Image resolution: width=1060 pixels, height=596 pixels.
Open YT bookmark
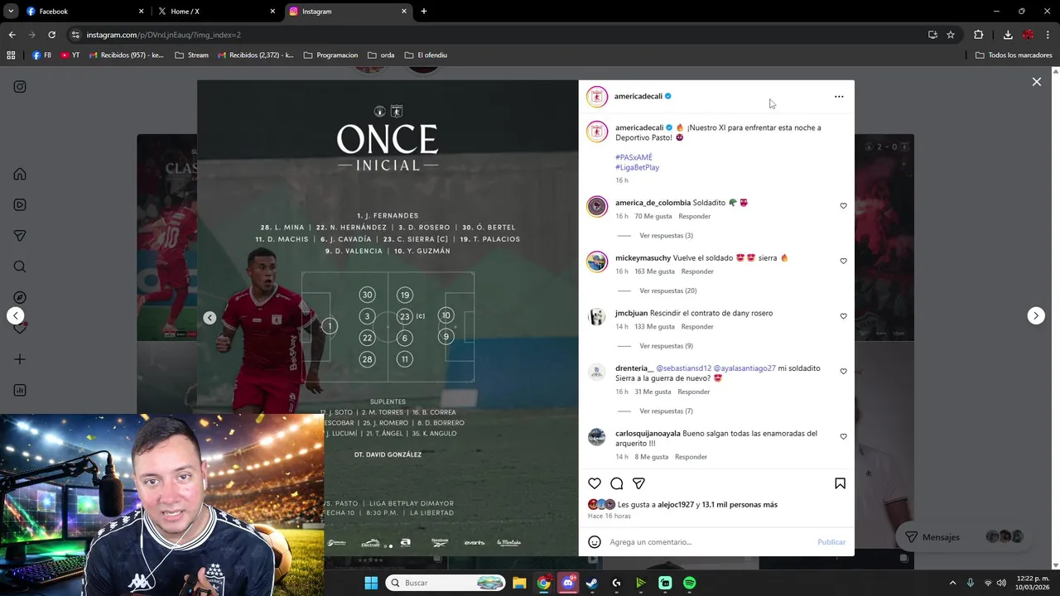click(x=70, y=55)
